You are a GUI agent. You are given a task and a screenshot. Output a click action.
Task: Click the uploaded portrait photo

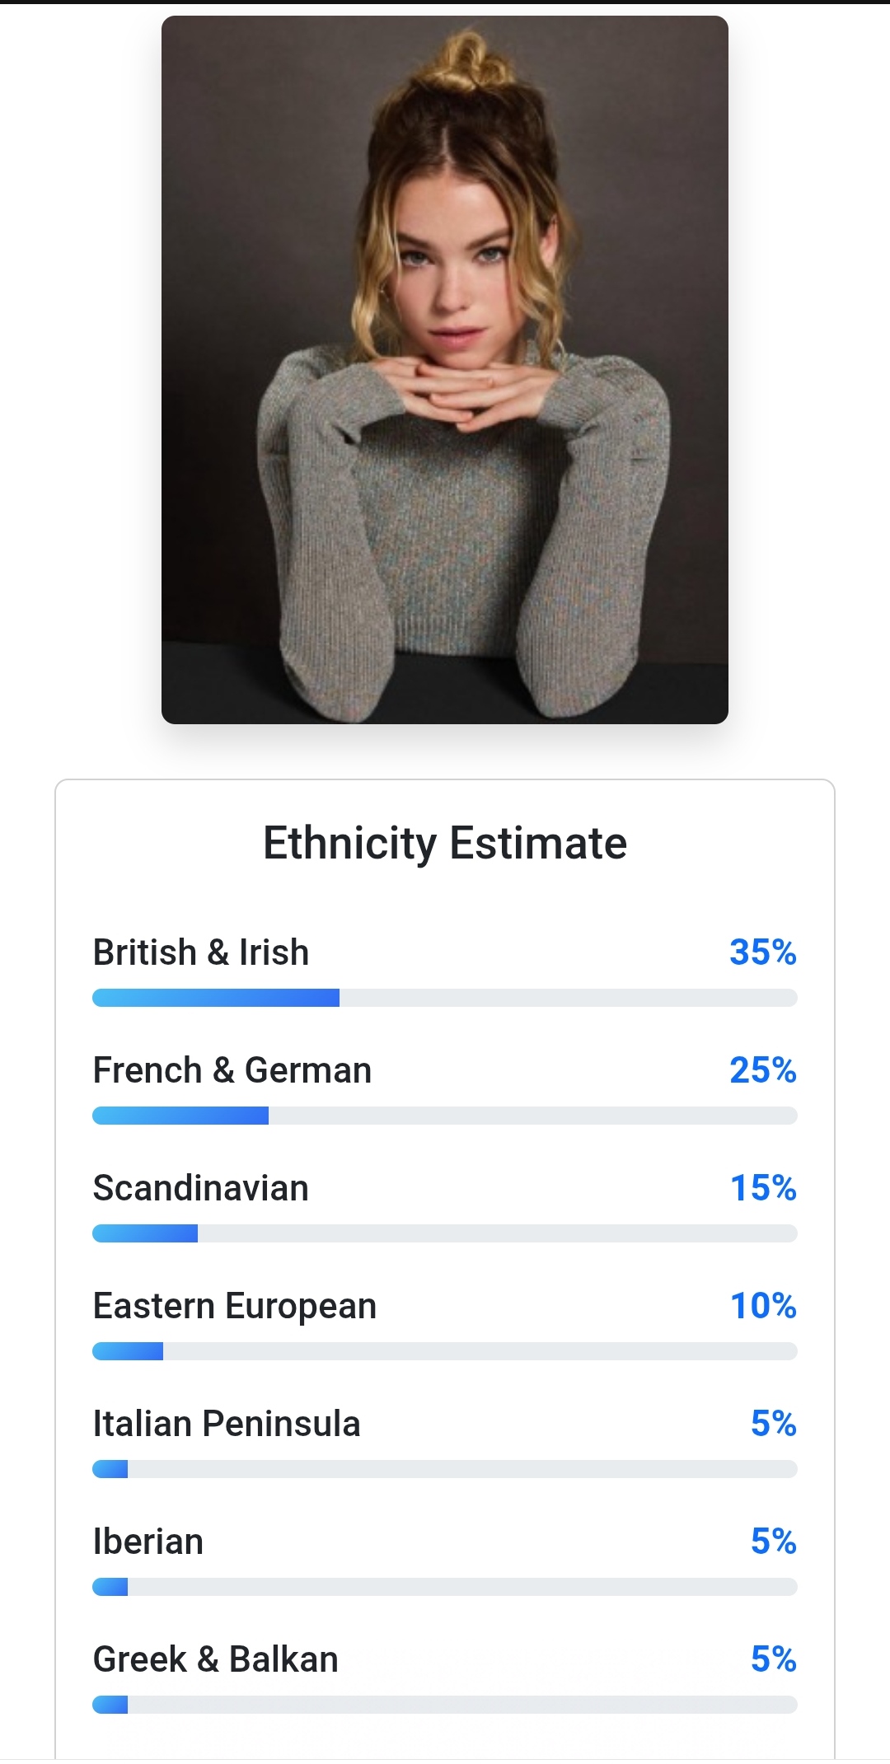click(x=445, y=370)
